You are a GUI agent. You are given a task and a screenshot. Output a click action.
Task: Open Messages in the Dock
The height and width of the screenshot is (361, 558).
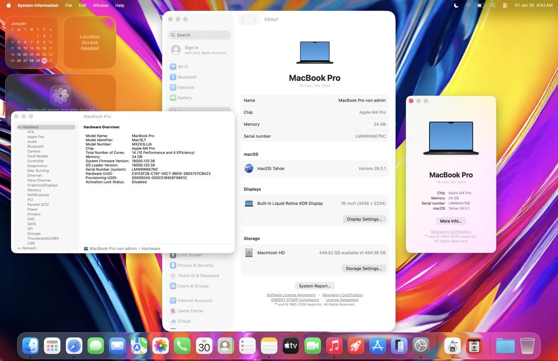(x=96, y=346)
